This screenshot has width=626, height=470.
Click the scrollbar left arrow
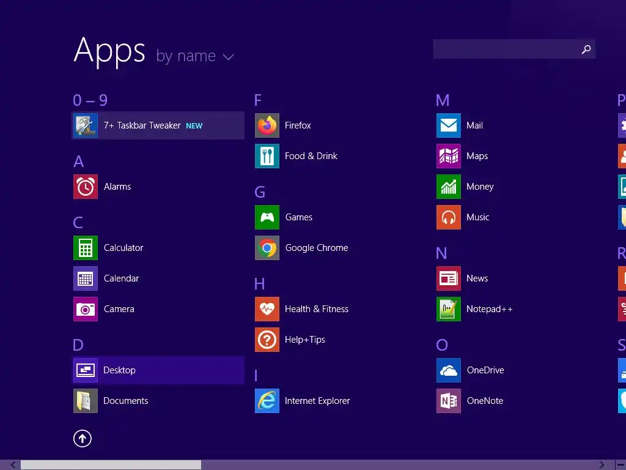point(13,465)
